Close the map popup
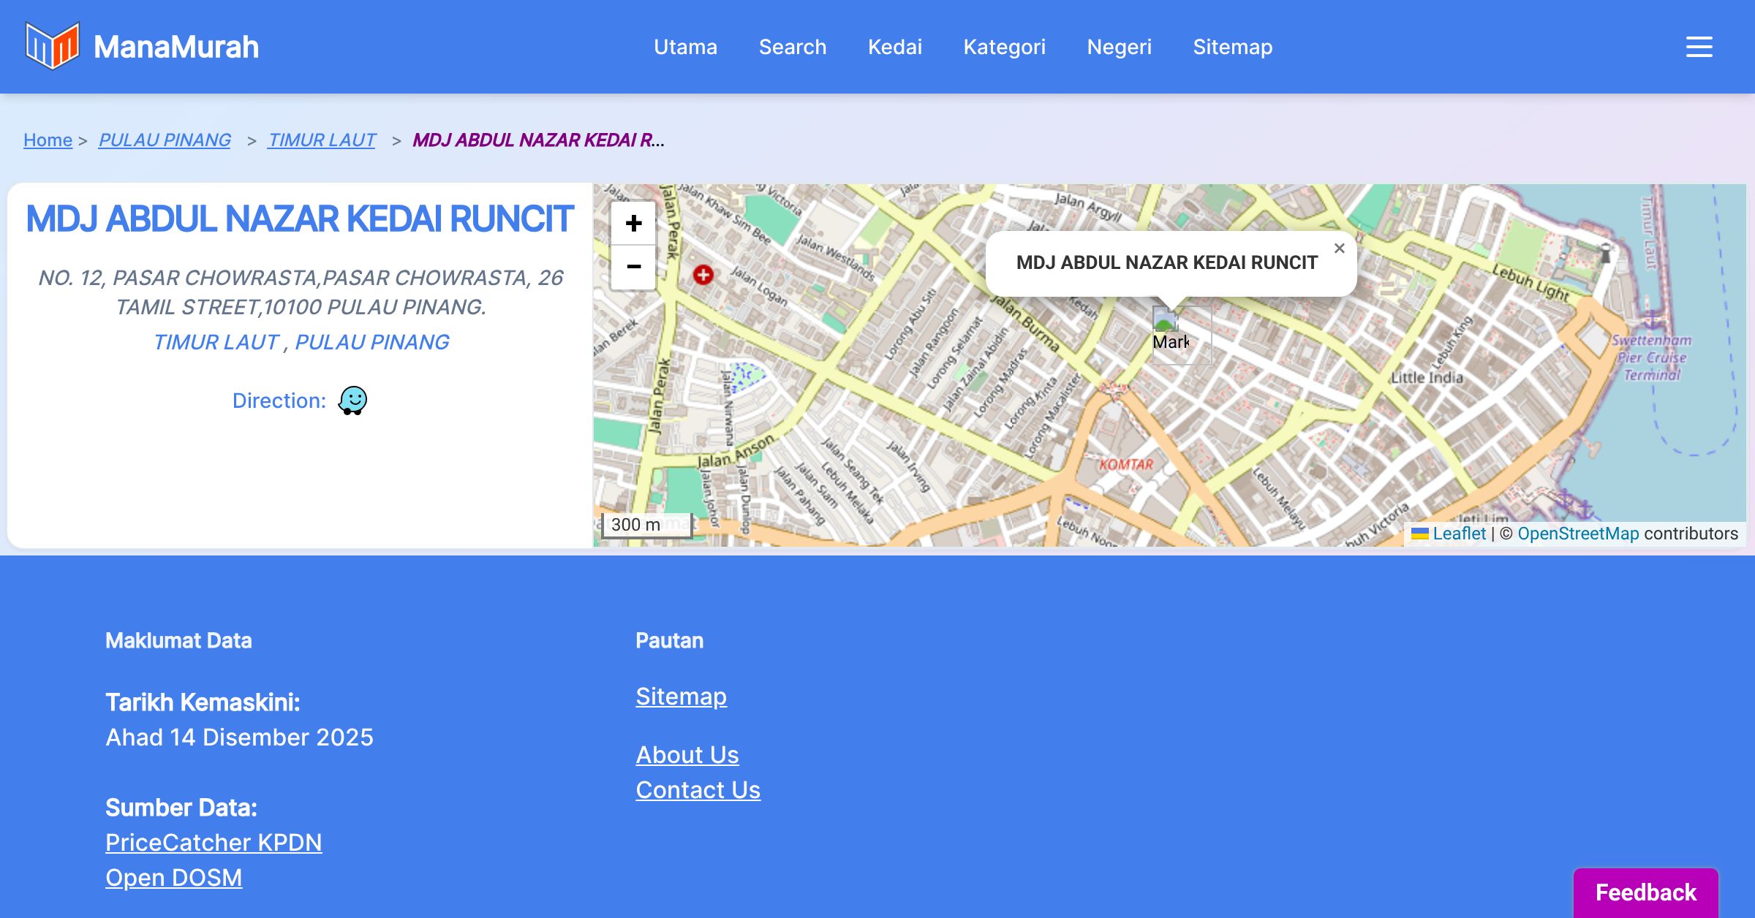 tap(1339, 249)
